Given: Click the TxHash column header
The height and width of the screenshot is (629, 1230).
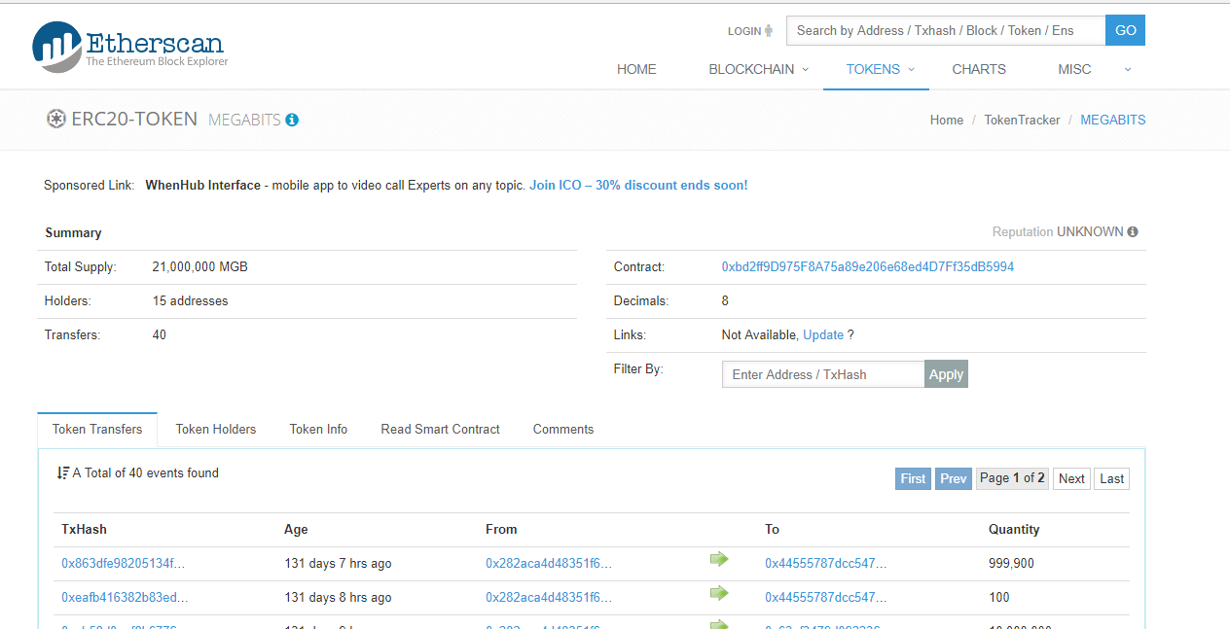Looking at the screenshot, I should coord(84,529).
